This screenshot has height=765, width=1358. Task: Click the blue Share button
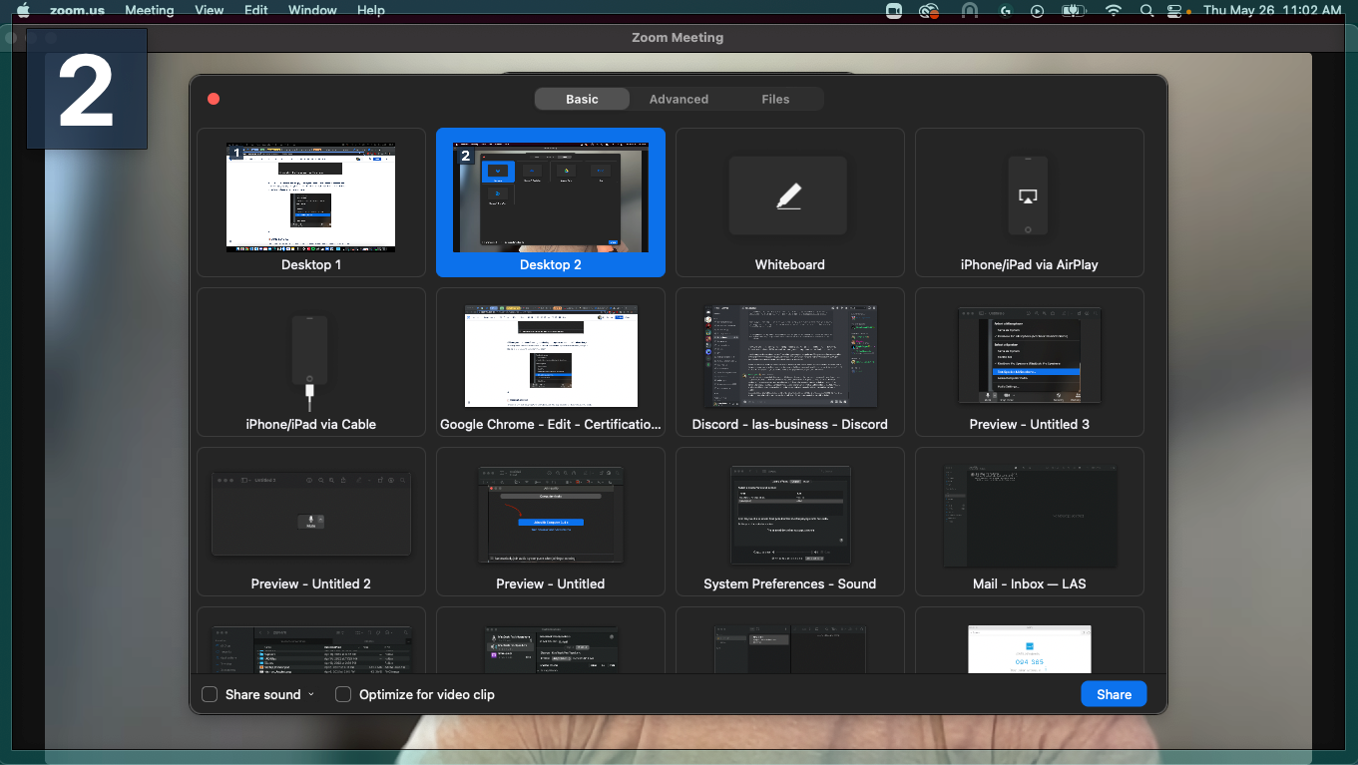(1114, 694)
